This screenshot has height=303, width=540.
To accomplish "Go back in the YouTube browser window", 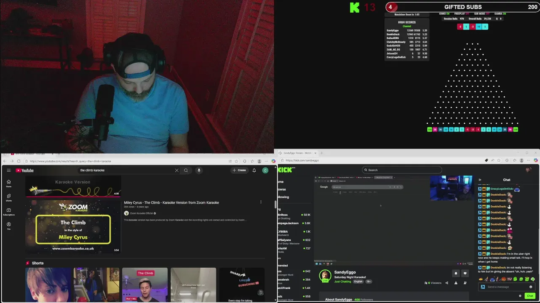I will pyautogui.click(x=5, y=161).
